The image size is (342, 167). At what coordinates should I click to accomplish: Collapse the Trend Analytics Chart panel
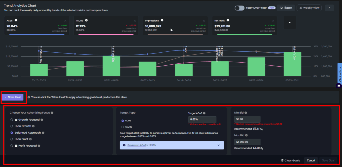coord(329,8)
